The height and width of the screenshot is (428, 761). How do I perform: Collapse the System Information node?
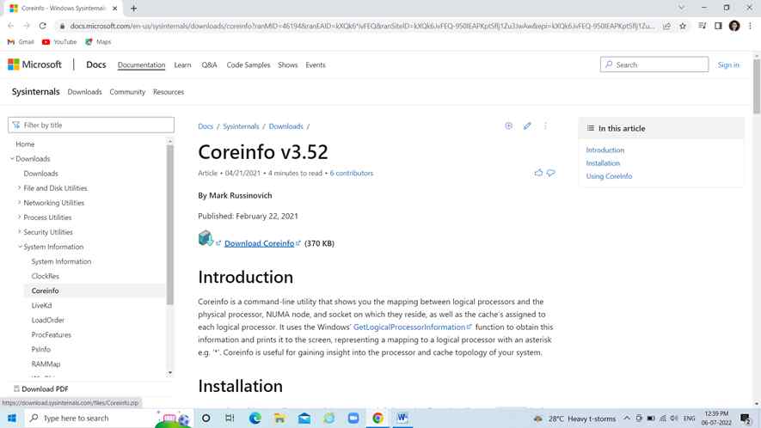20,247
